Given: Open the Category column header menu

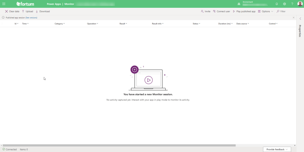Looking at the screenshot, I should point(60,24).
